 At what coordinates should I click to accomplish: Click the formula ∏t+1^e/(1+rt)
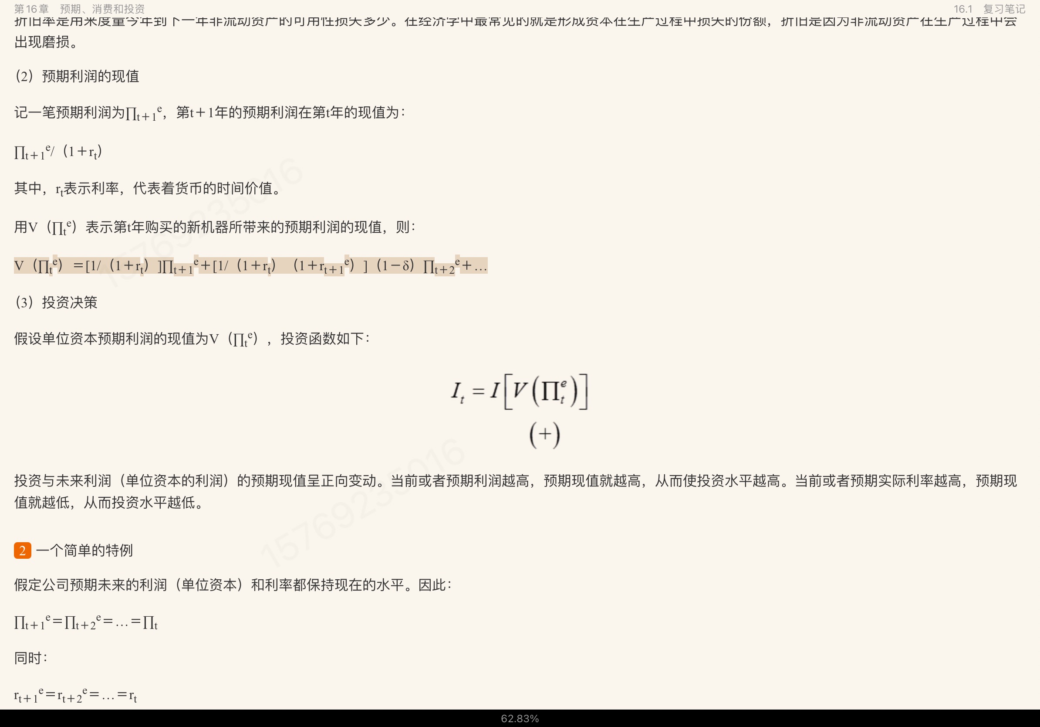(58, 152)
